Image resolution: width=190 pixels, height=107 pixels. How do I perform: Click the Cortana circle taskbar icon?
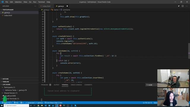[31, 106]
